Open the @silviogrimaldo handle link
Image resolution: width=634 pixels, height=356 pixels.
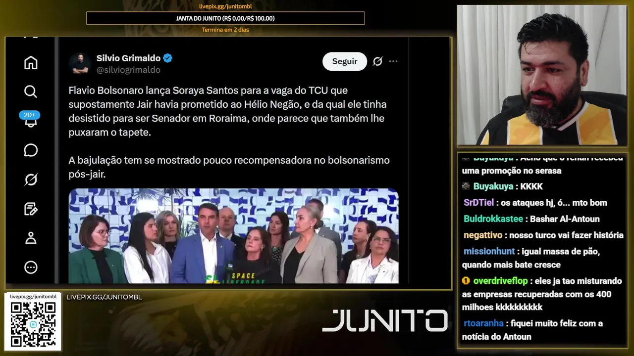(x=128, y=70)
